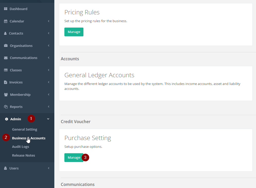Click the Calendar icon in sidebar
This screenshot has height=188, width=256.
point(6,21)
